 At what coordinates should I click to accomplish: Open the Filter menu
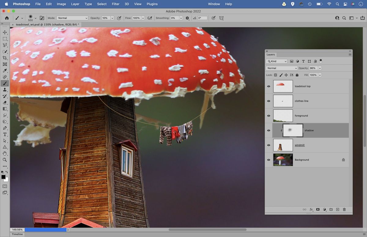point(115,4)
